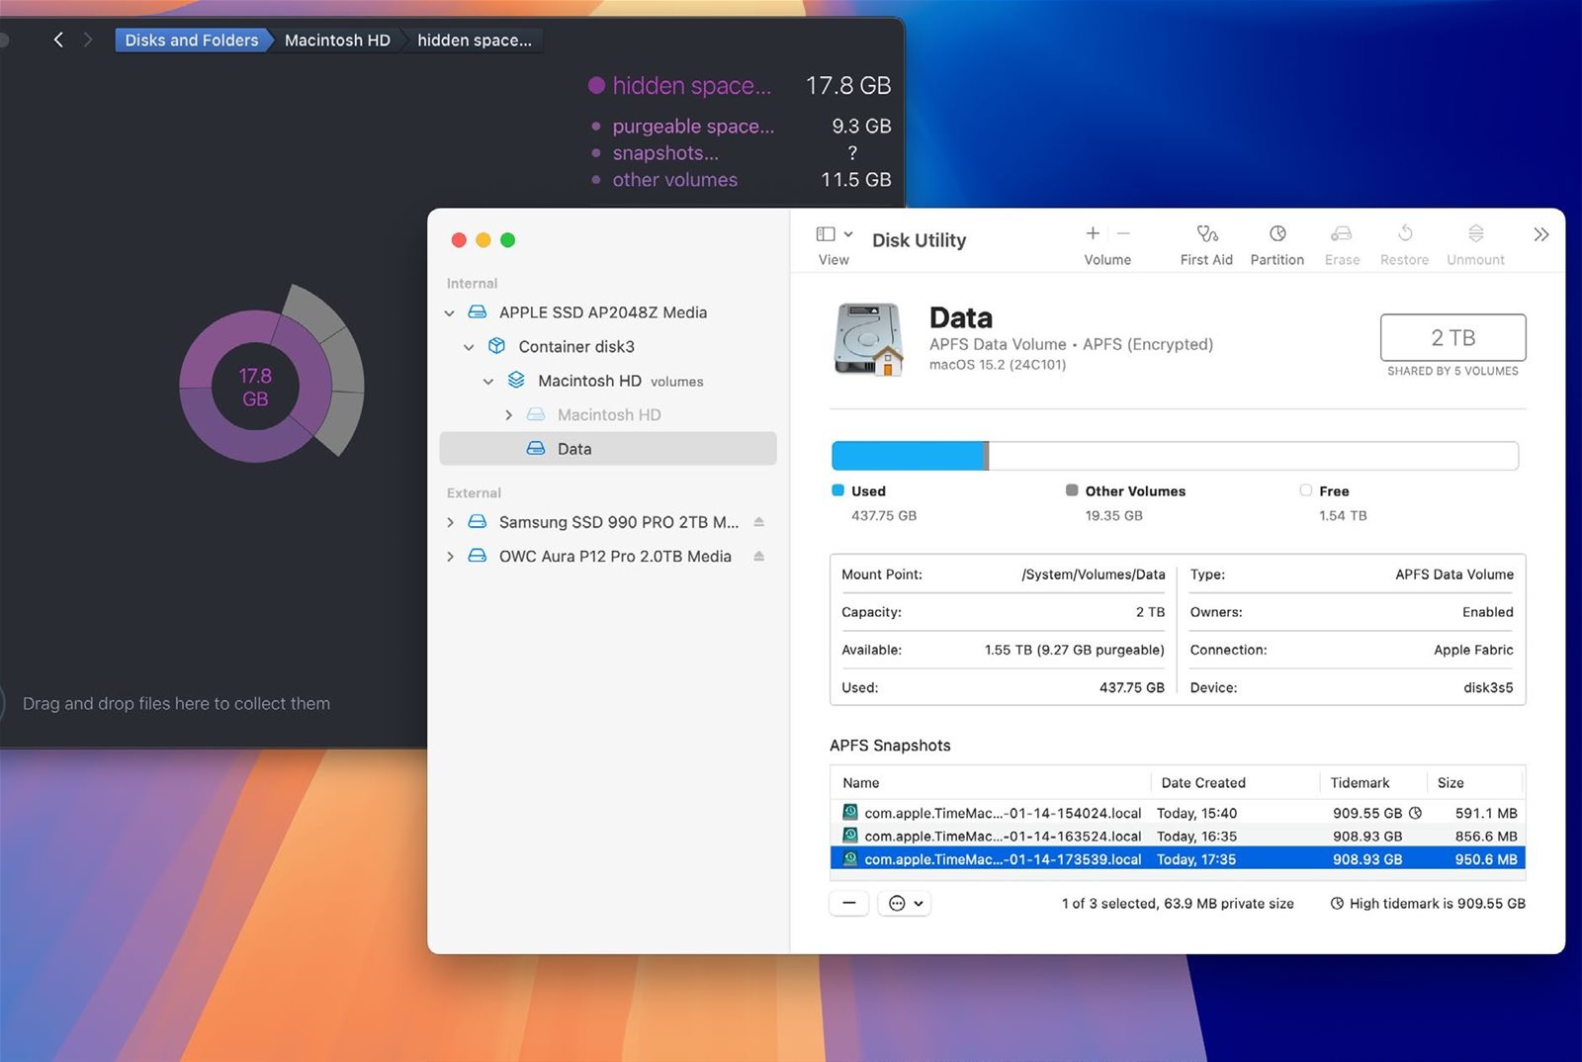Viewport: 1582px width, 1062px height.
Task: Click the Erase toolbar icon
Action: (1341, 233)
